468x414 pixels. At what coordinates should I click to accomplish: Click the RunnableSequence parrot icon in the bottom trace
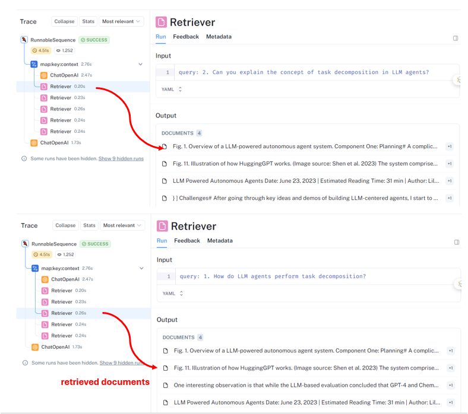click(x=26, y=244)
